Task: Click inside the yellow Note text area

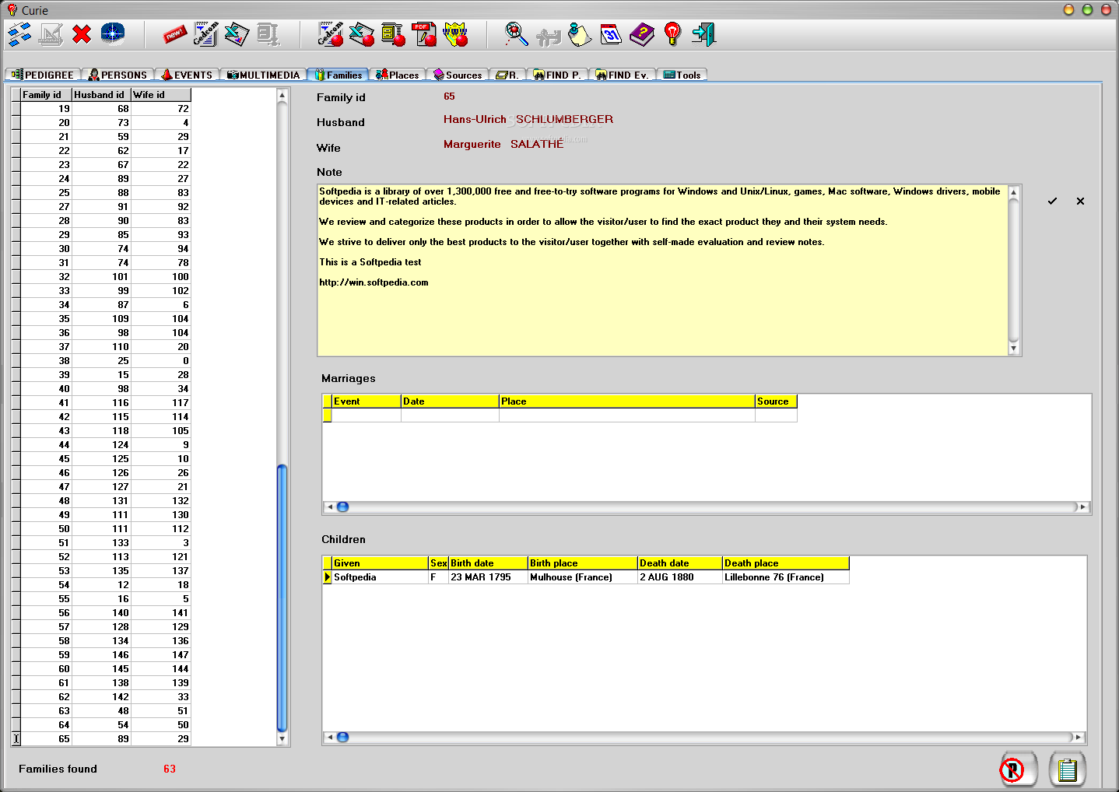Action: (x=662, y=271)
